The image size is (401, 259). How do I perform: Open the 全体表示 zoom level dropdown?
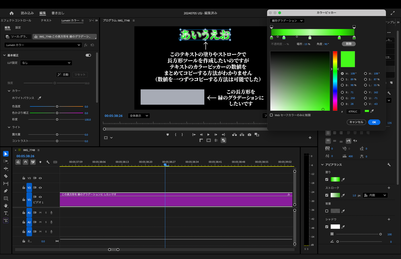point(138,116)
